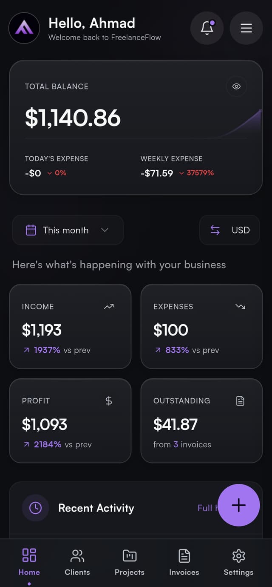
Task: Click the purple plus floating button
Action: (239, 505)
